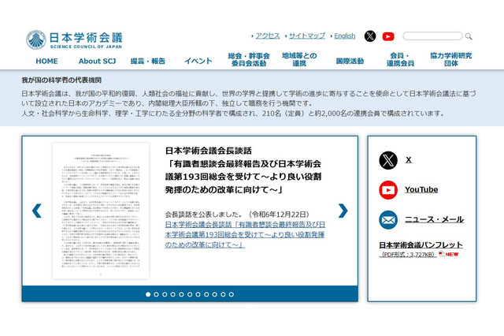
Task: Open the 総会・幹事会 委員会活動 menu
Action: (x=249, y=59)
